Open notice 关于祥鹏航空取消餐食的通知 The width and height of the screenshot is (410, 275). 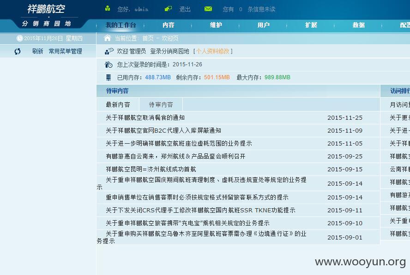click(145, 117)
